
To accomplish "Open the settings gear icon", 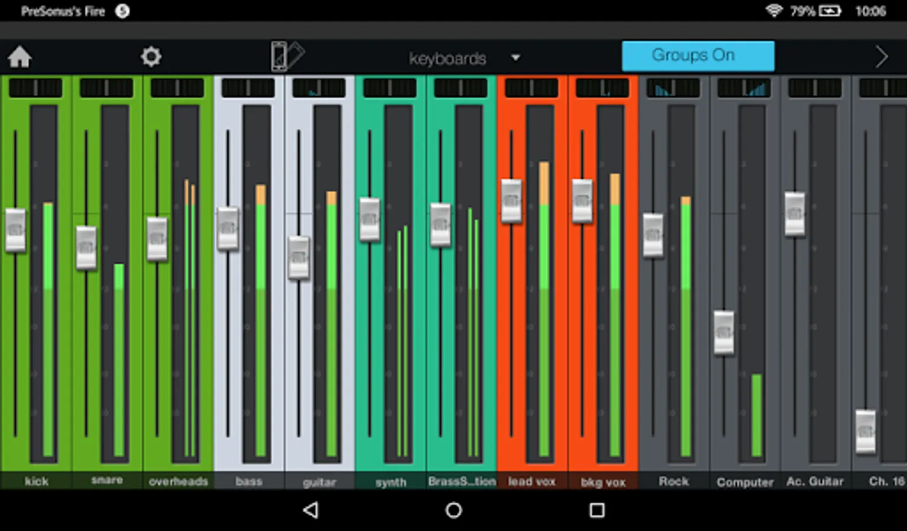I will [151, 57].
